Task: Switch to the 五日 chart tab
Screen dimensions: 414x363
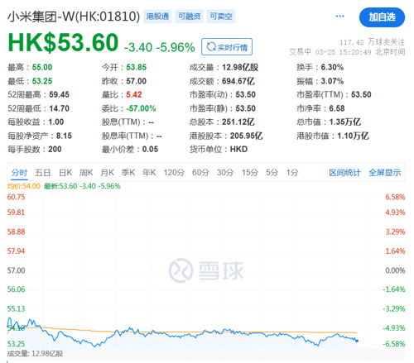Action: (42, 173)
